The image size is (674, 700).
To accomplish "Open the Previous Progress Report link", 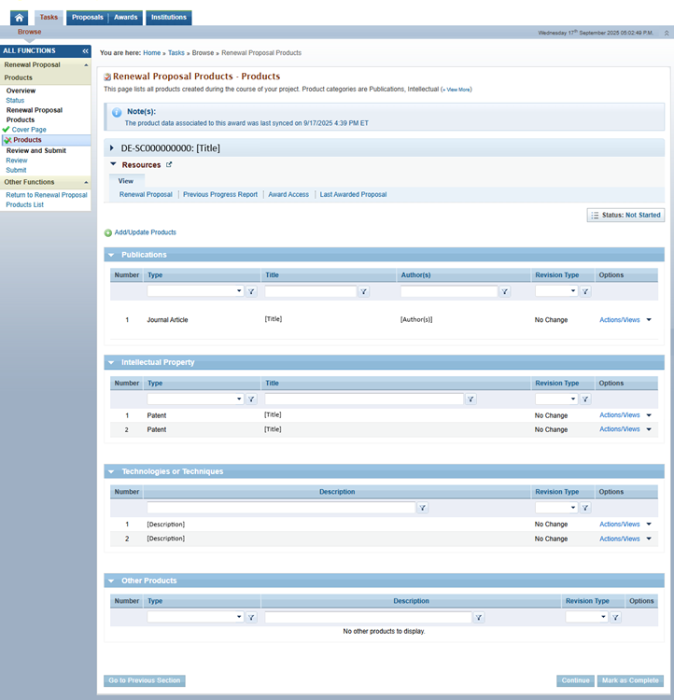I will point(220,195).
